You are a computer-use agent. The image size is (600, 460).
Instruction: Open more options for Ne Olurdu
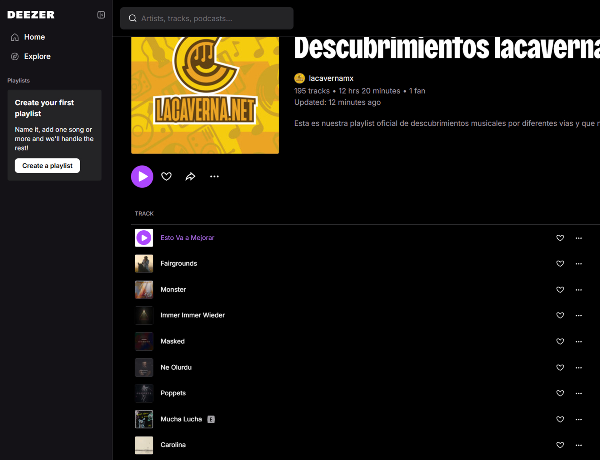click(579, 368)
